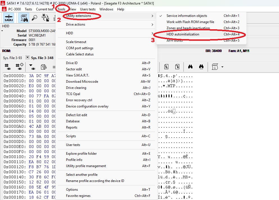Expand the Drive actions submenu
279x200 pixels.
(x=106, y=24)
